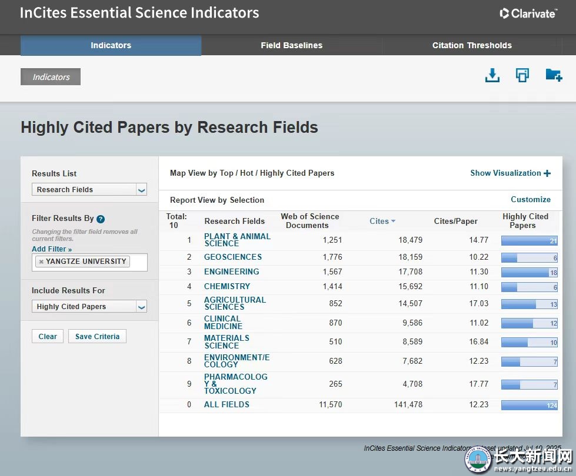Sort by the Cites column arrow
This screenshot has height=476, width=576.
pyautogui.click(x=394, y=221)
